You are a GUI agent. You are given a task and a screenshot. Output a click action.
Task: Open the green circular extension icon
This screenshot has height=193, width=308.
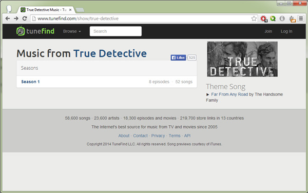pyautogui.click(x=273, y=18)
